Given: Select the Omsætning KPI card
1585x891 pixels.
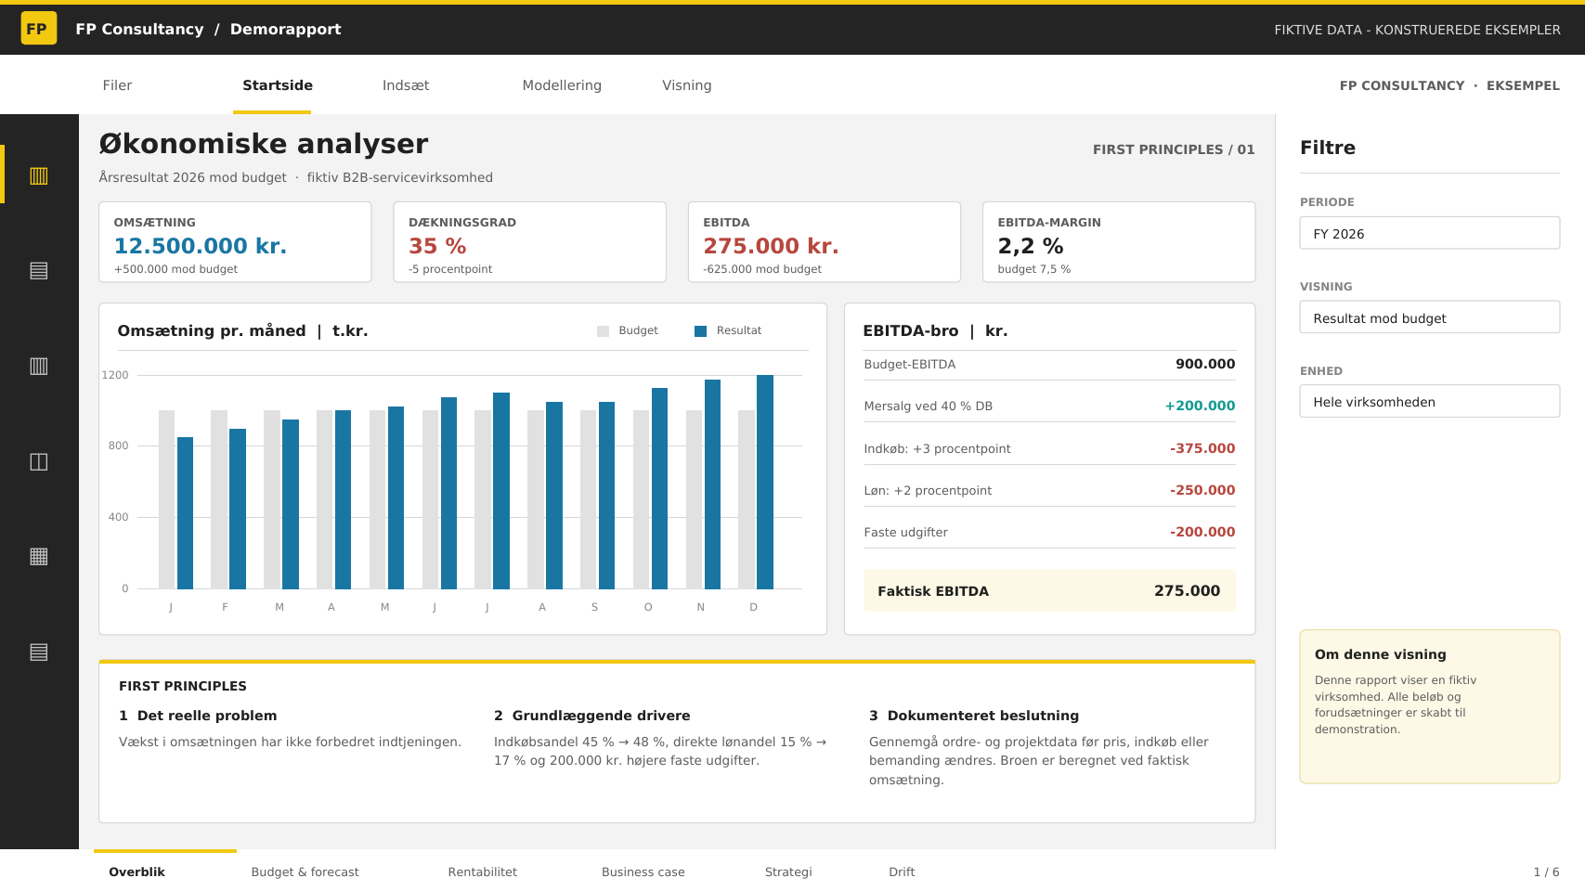Looking at the screenshot, I should point(235,241).
